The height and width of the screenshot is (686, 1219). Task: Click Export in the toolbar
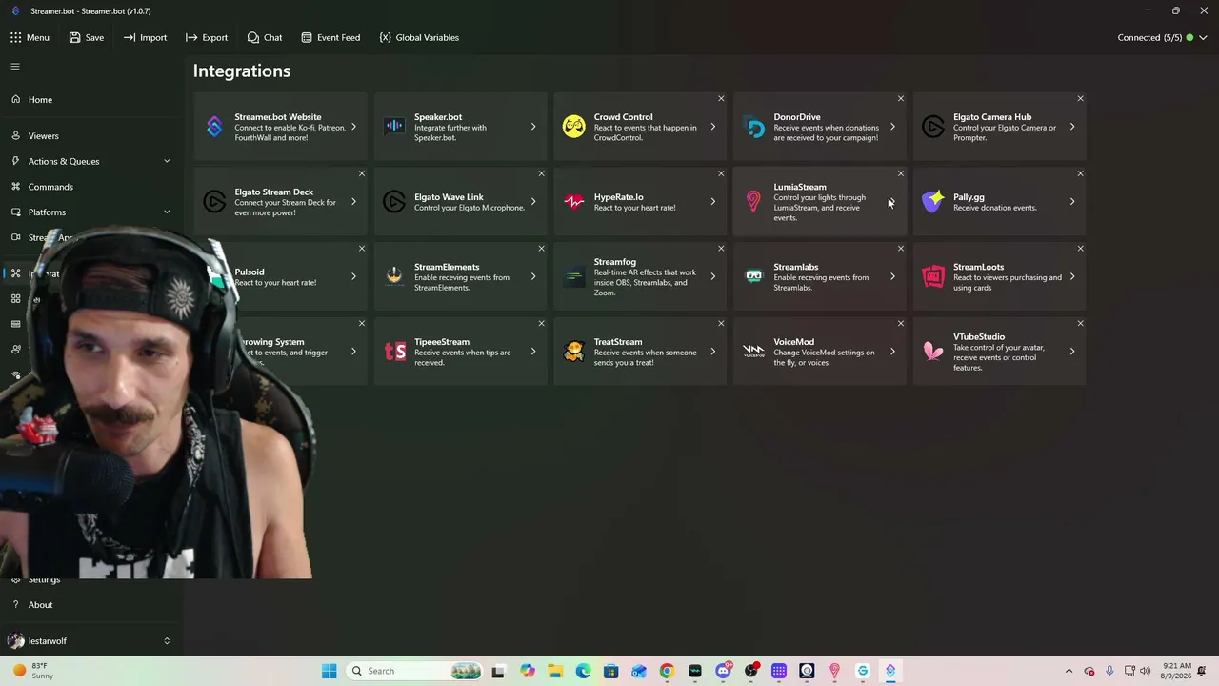pyautogui.click(x=207, y=37)
